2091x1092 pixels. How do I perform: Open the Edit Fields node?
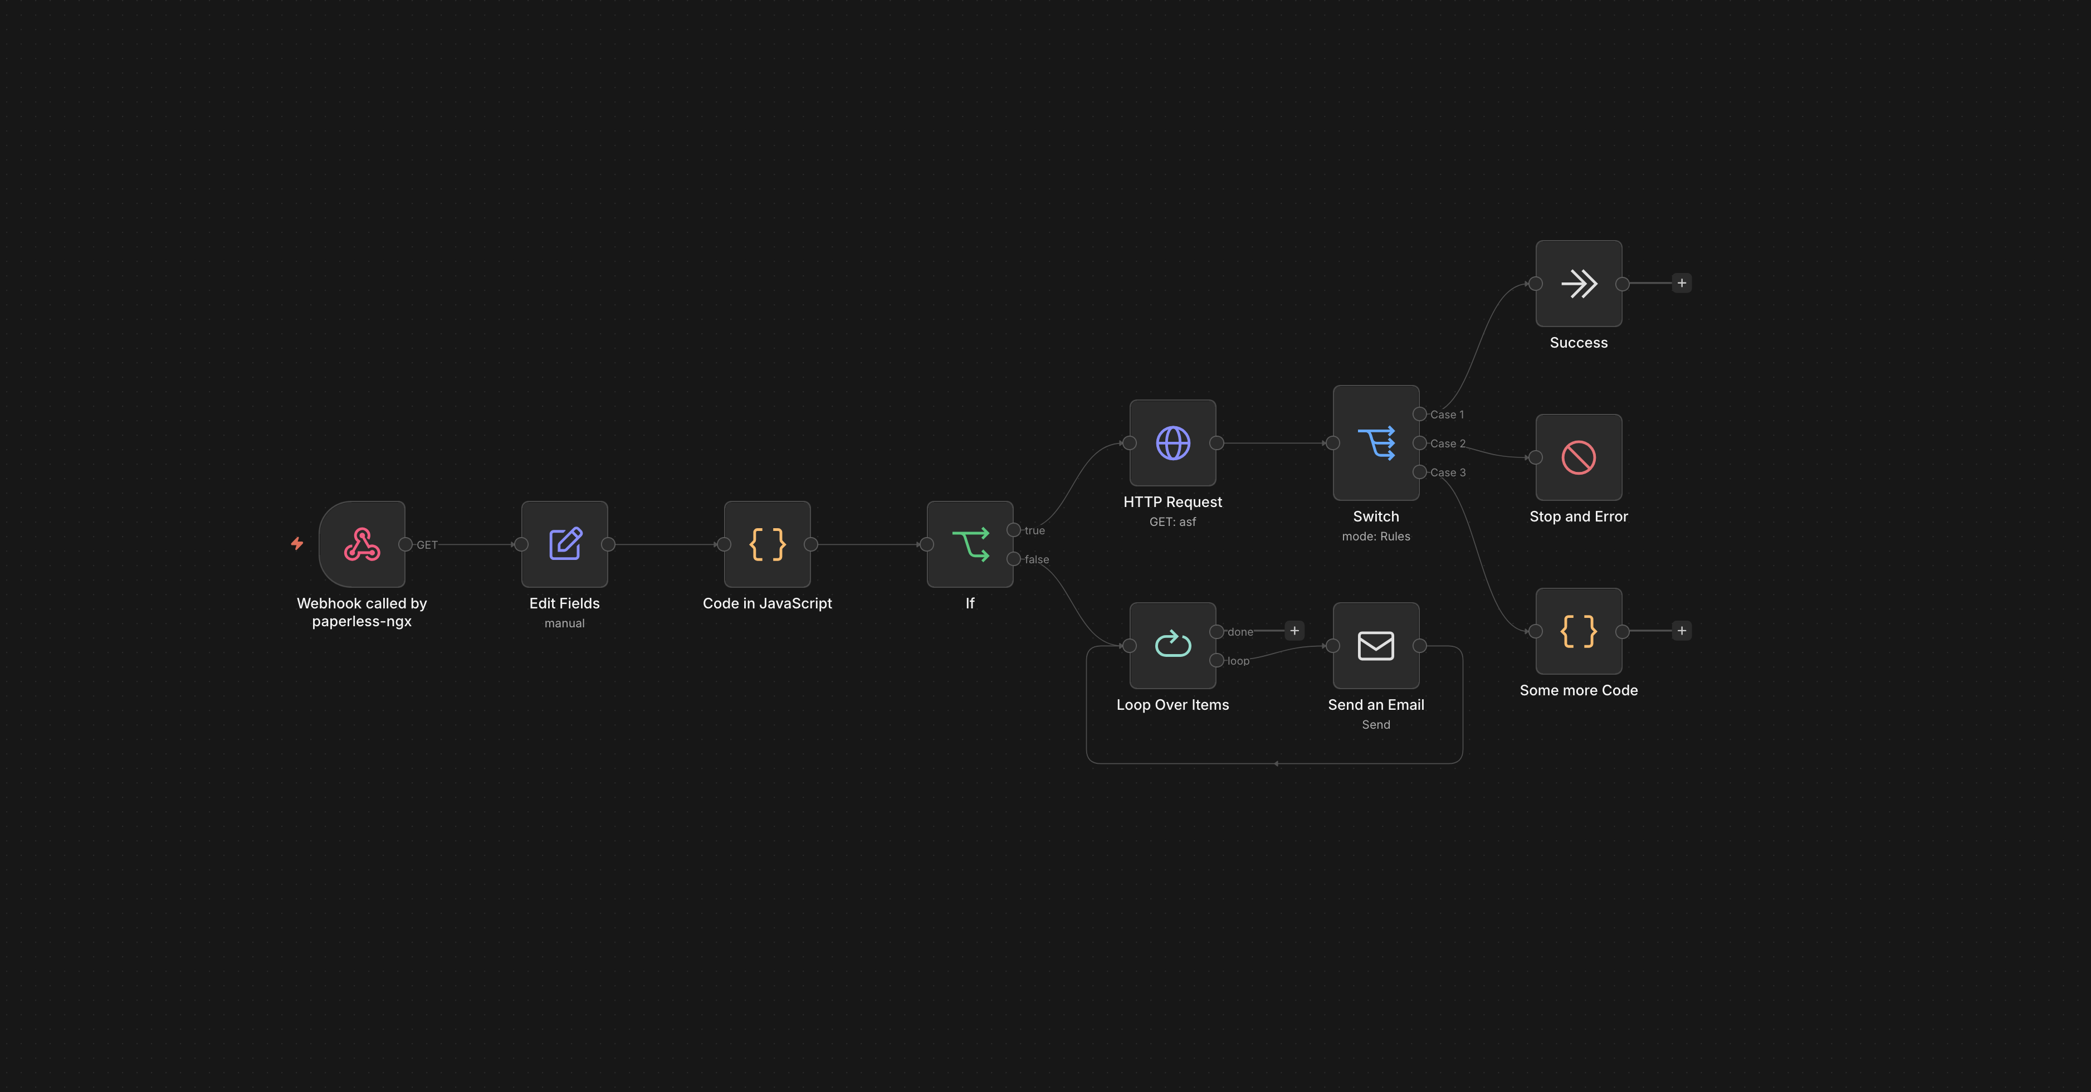(x=564, y=544)
